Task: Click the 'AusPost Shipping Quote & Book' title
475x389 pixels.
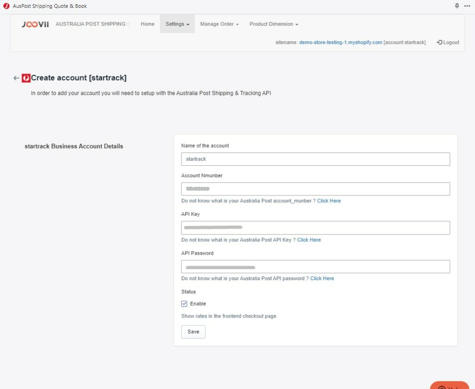Action: click(x=50, y=6)
